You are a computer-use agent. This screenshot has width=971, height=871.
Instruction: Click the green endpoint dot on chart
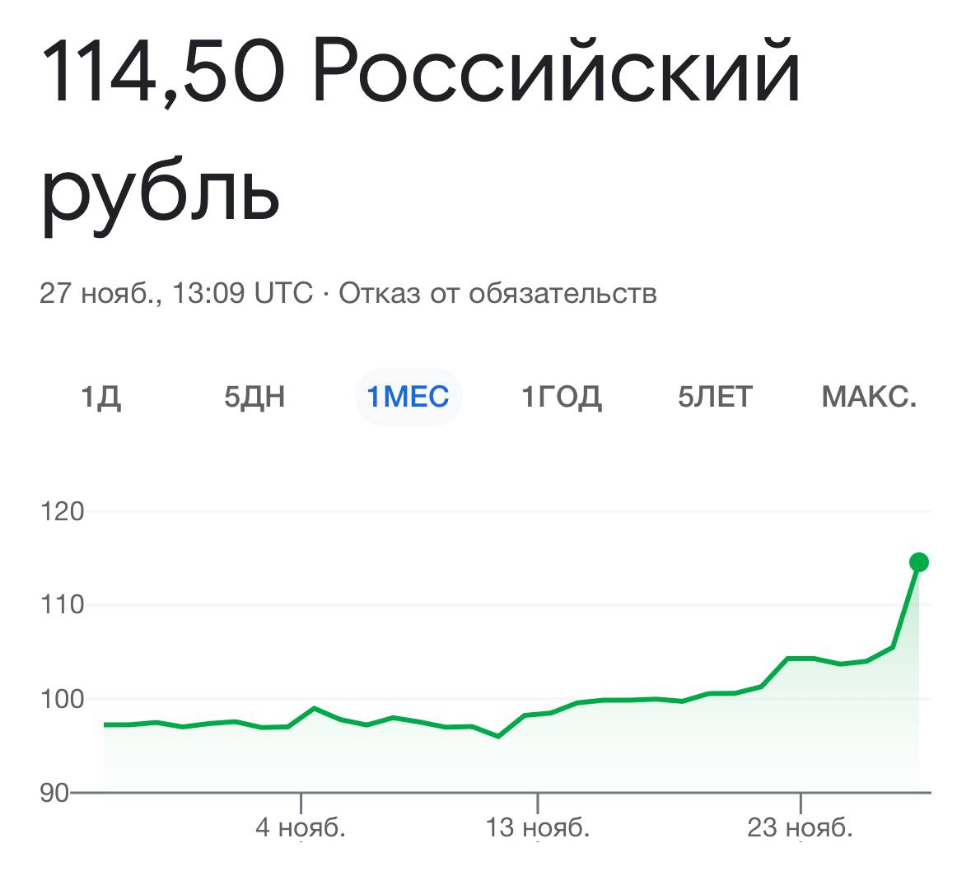(919, 562)
